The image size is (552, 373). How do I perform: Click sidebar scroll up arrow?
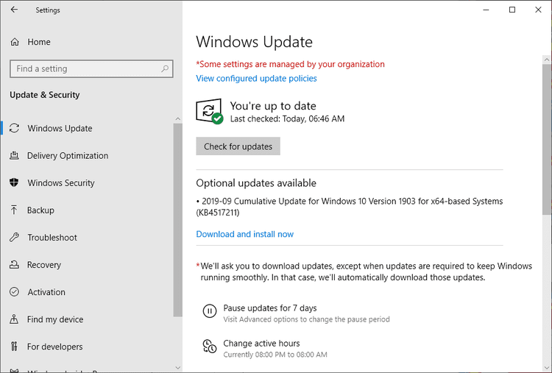(x=178, y=119)
